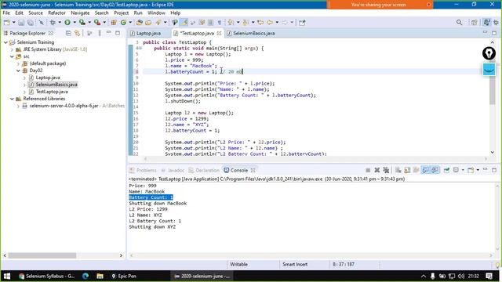Toggle Show Console When Standard Out Changes
This screenshot has height=282, width=502.
(425, 170)
